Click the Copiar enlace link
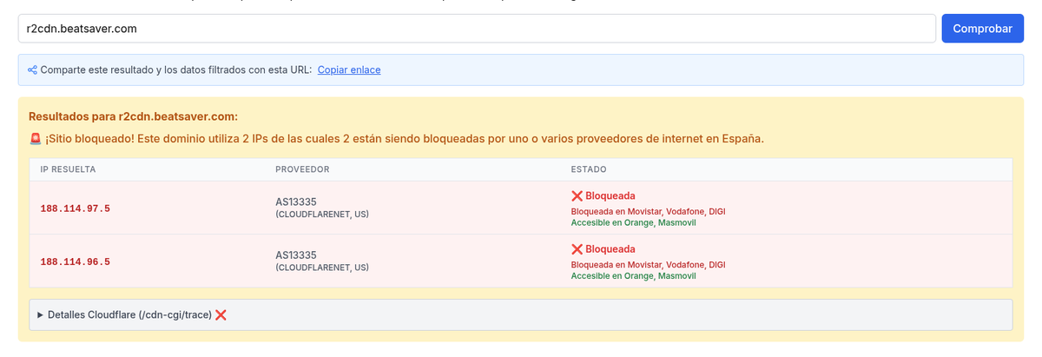1042x357 pixels. pos(349,69)
